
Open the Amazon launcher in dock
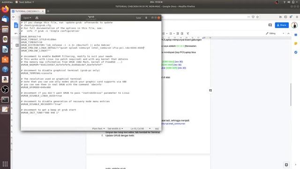click(x=5, y=79)
